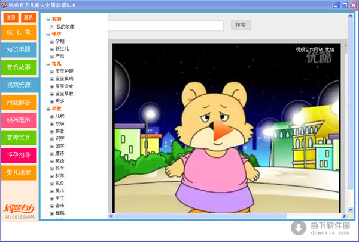Open the 婴儿课堂 section

pyautogui.click(x=19, y=173)
